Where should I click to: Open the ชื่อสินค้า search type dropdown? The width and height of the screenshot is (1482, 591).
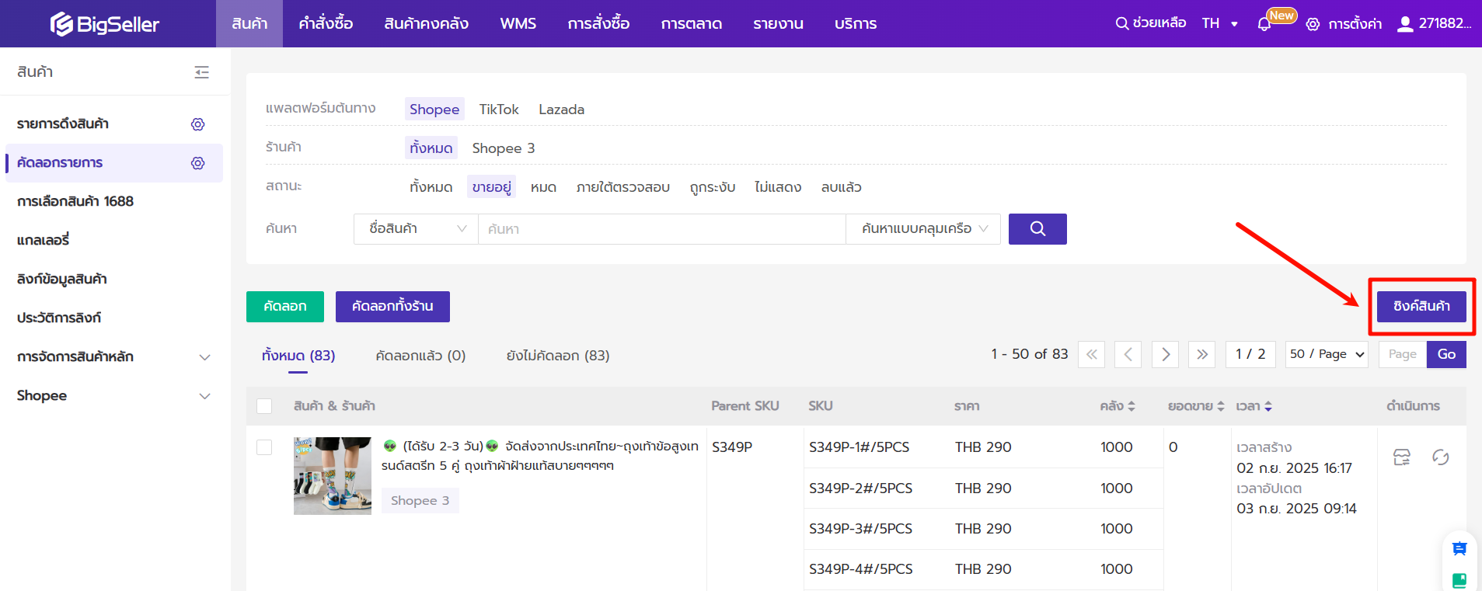(416, 229)
